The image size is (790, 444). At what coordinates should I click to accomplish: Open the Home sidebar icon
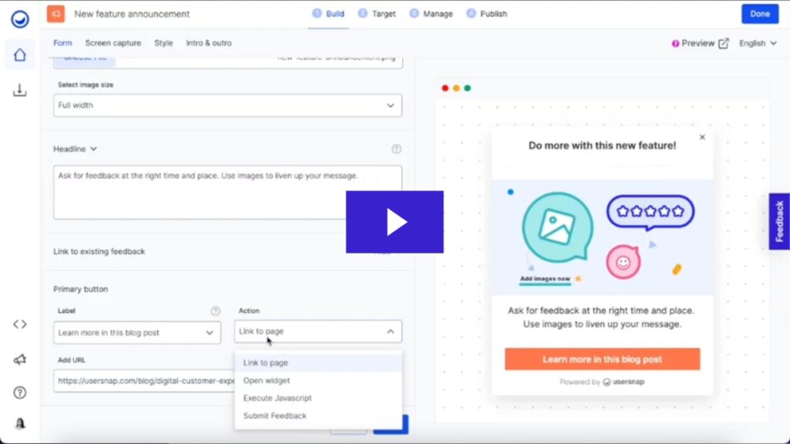coord(20,55)
